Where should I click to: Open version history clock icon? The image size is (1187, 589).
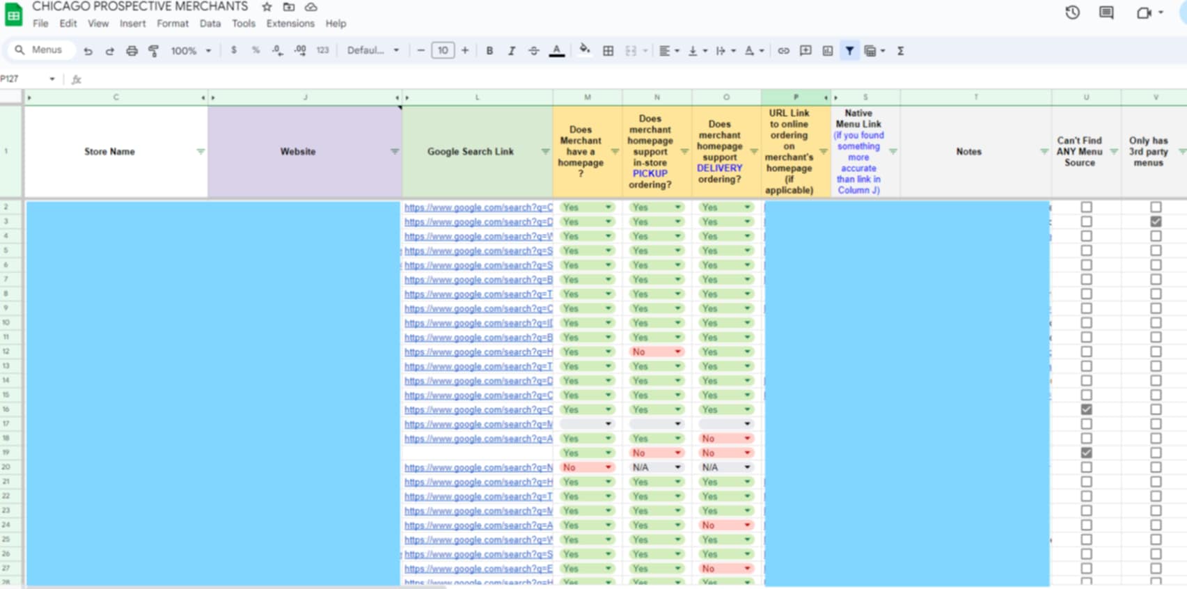coord(1072,13)
